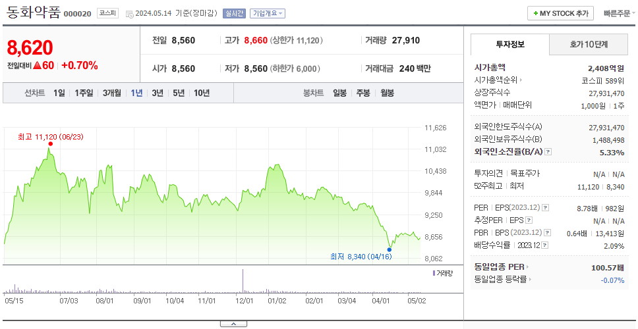Open the 빠른주문 dropdown

click(x=620, y=13)
